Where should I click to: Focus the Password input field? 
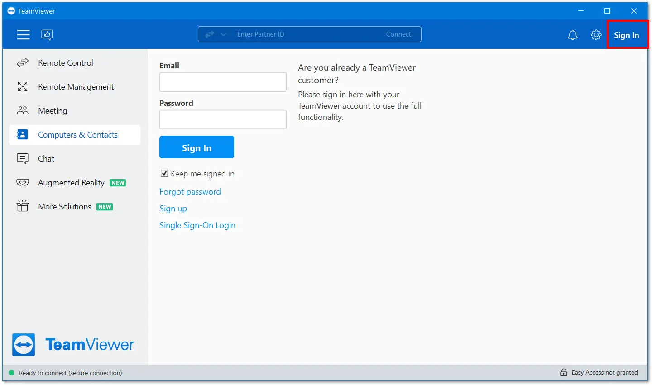[x=223, y=119]
